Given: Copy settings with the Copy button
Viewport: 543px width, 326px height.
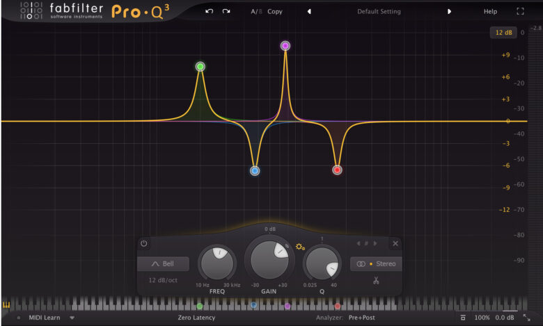Looking at the screenshot, I should [275, 11].
